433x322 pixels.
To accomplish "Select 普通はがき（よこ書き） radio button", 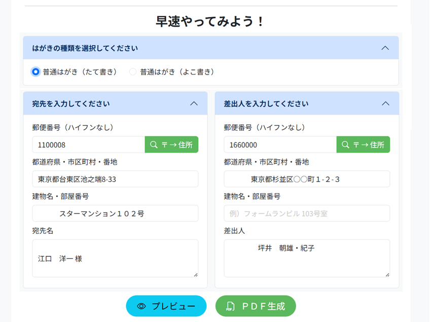I will [133, 72].
